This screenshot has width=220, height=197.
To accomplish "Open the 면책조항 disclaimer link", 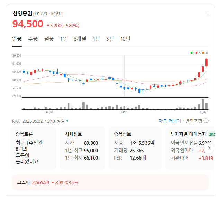I will (194, 121).
